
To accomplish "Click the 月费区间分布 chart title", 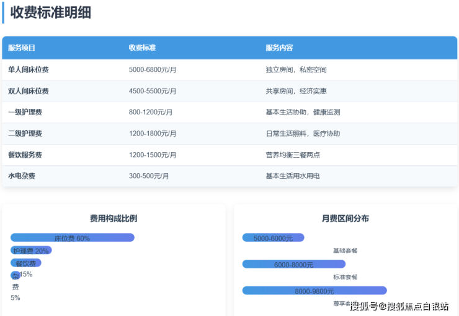I will [345, 218].
